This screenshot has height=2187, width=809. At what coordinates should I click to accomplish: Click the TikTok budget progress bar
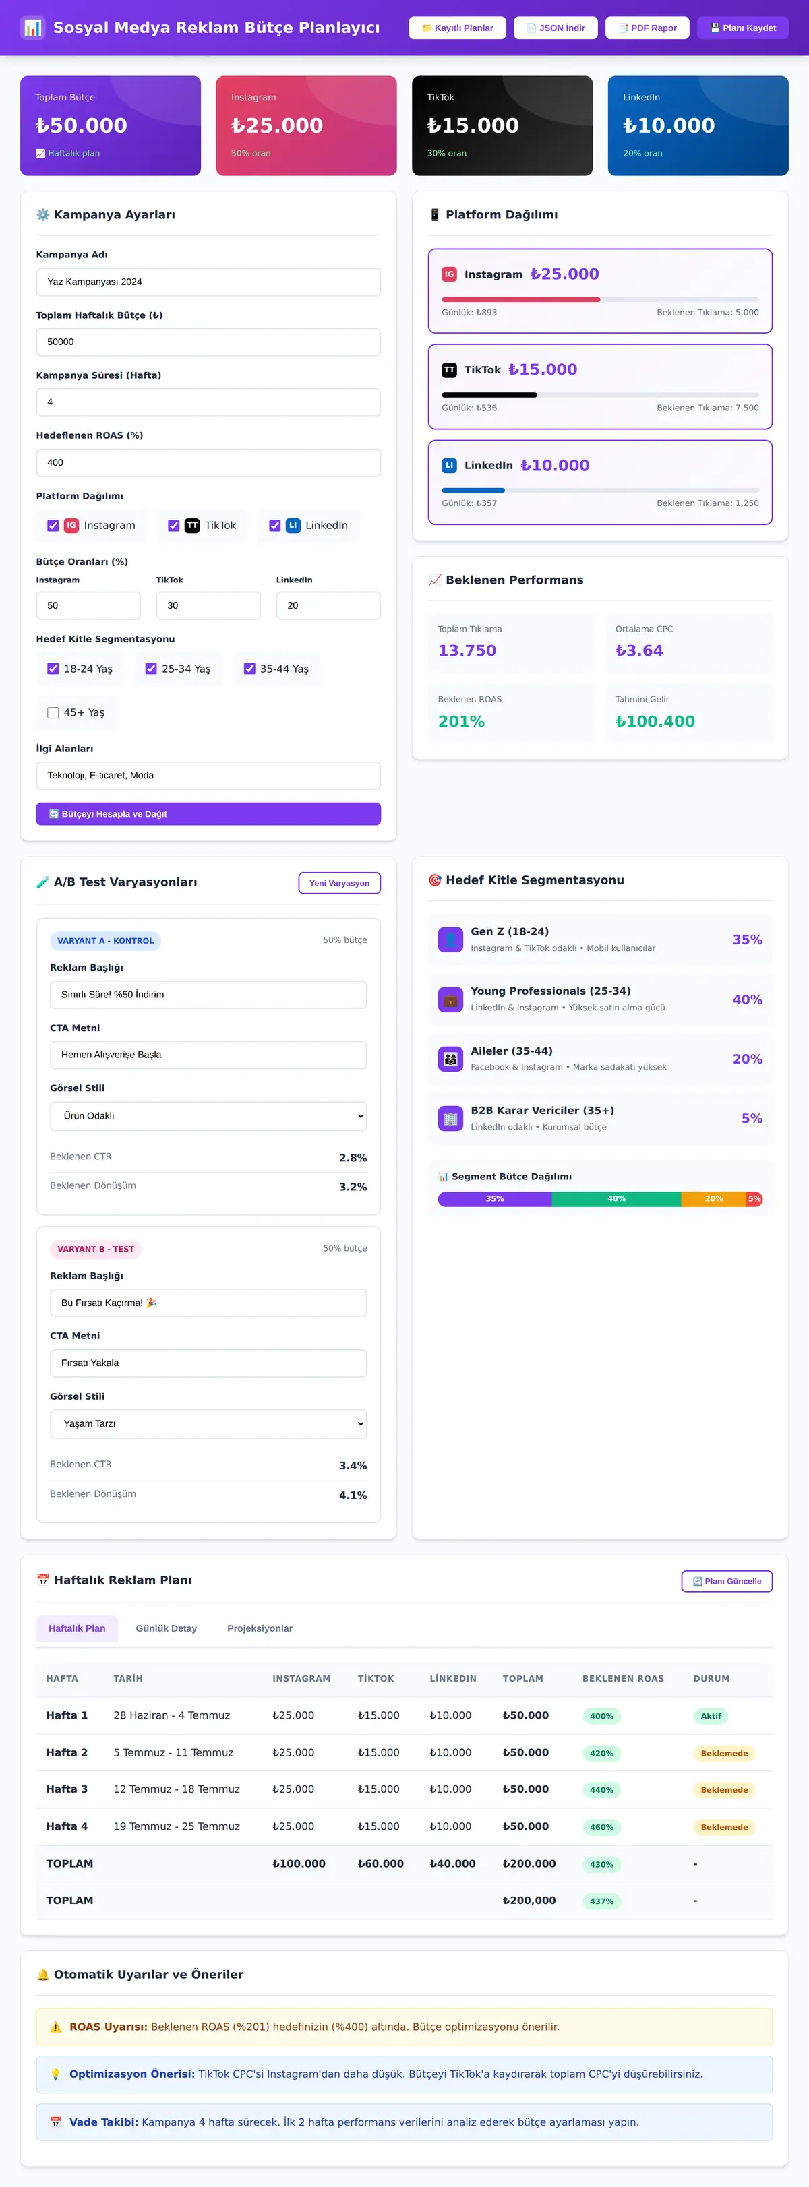[x=600, y=395]
